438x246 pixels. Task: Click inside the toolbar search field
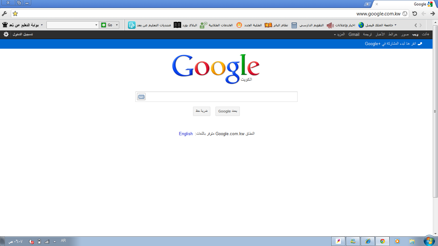coord(70,25)
